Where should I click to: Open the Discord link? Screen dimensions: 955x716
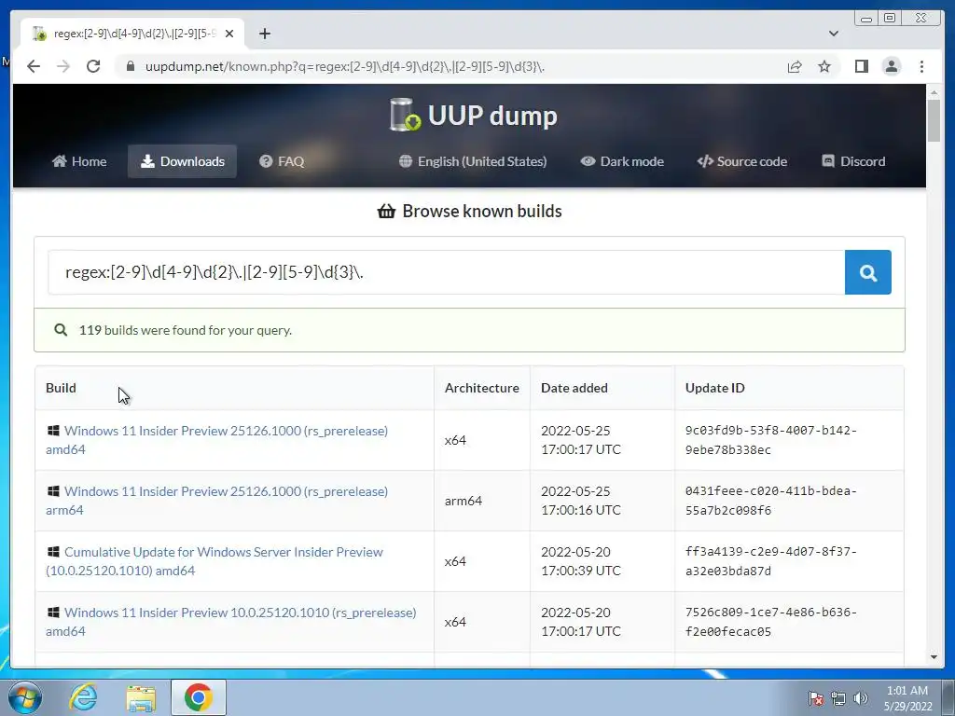click(x=853, y=161)
